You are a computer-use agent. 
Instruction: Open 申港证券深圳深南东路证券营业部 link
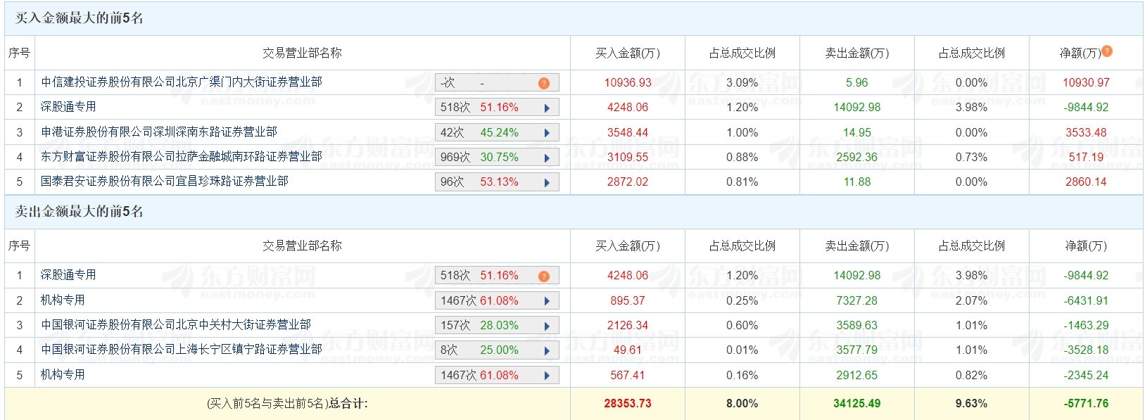click(x=159, y=132)
